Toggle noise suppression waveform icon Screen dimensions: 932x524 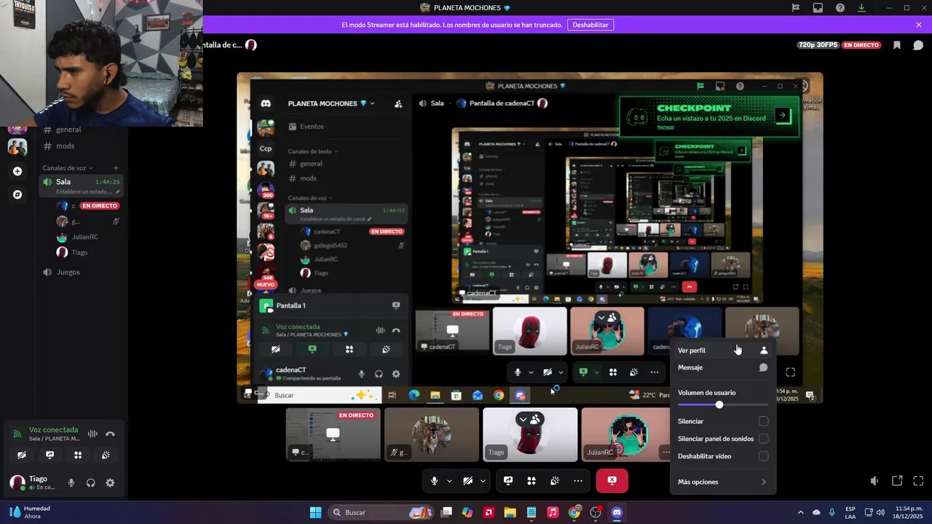[x=92, y=434]
